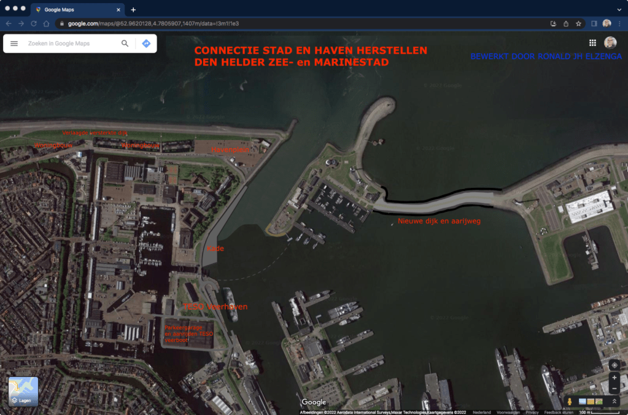Expand the imagery strip with double chevron

tap(614, 401)
